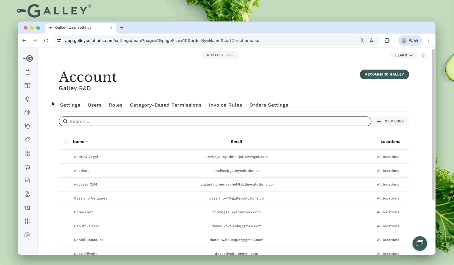Click email anelise@galleysolution.co
454x265 pixels.
(x=236, y=171)
